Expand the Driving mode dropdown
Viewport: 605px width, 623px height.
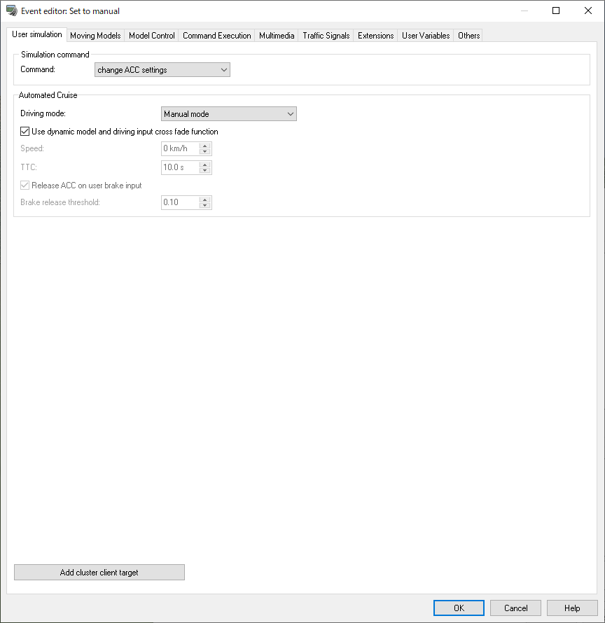pos(228,114)
